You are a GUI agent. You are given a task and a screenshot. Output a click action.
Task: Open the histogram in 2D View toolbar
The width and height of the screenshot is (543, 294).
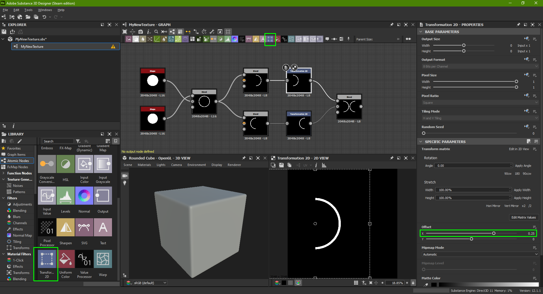click(324, 165)
